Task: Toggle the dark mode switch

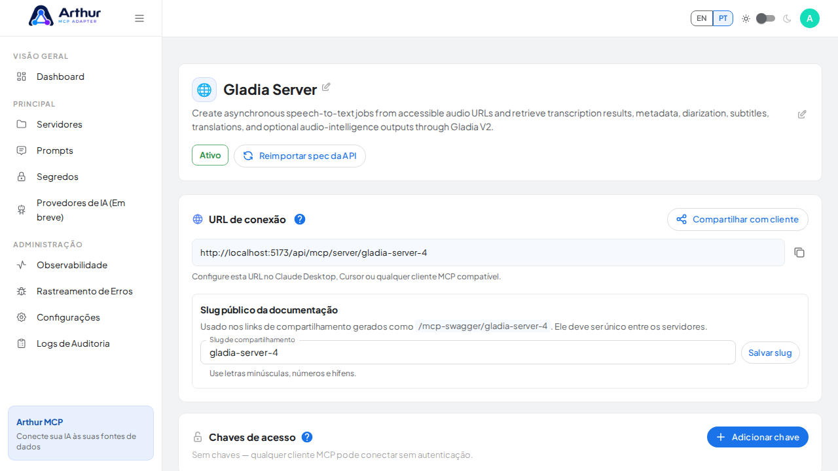Action: pyautogui.click(x=765, y=18)
